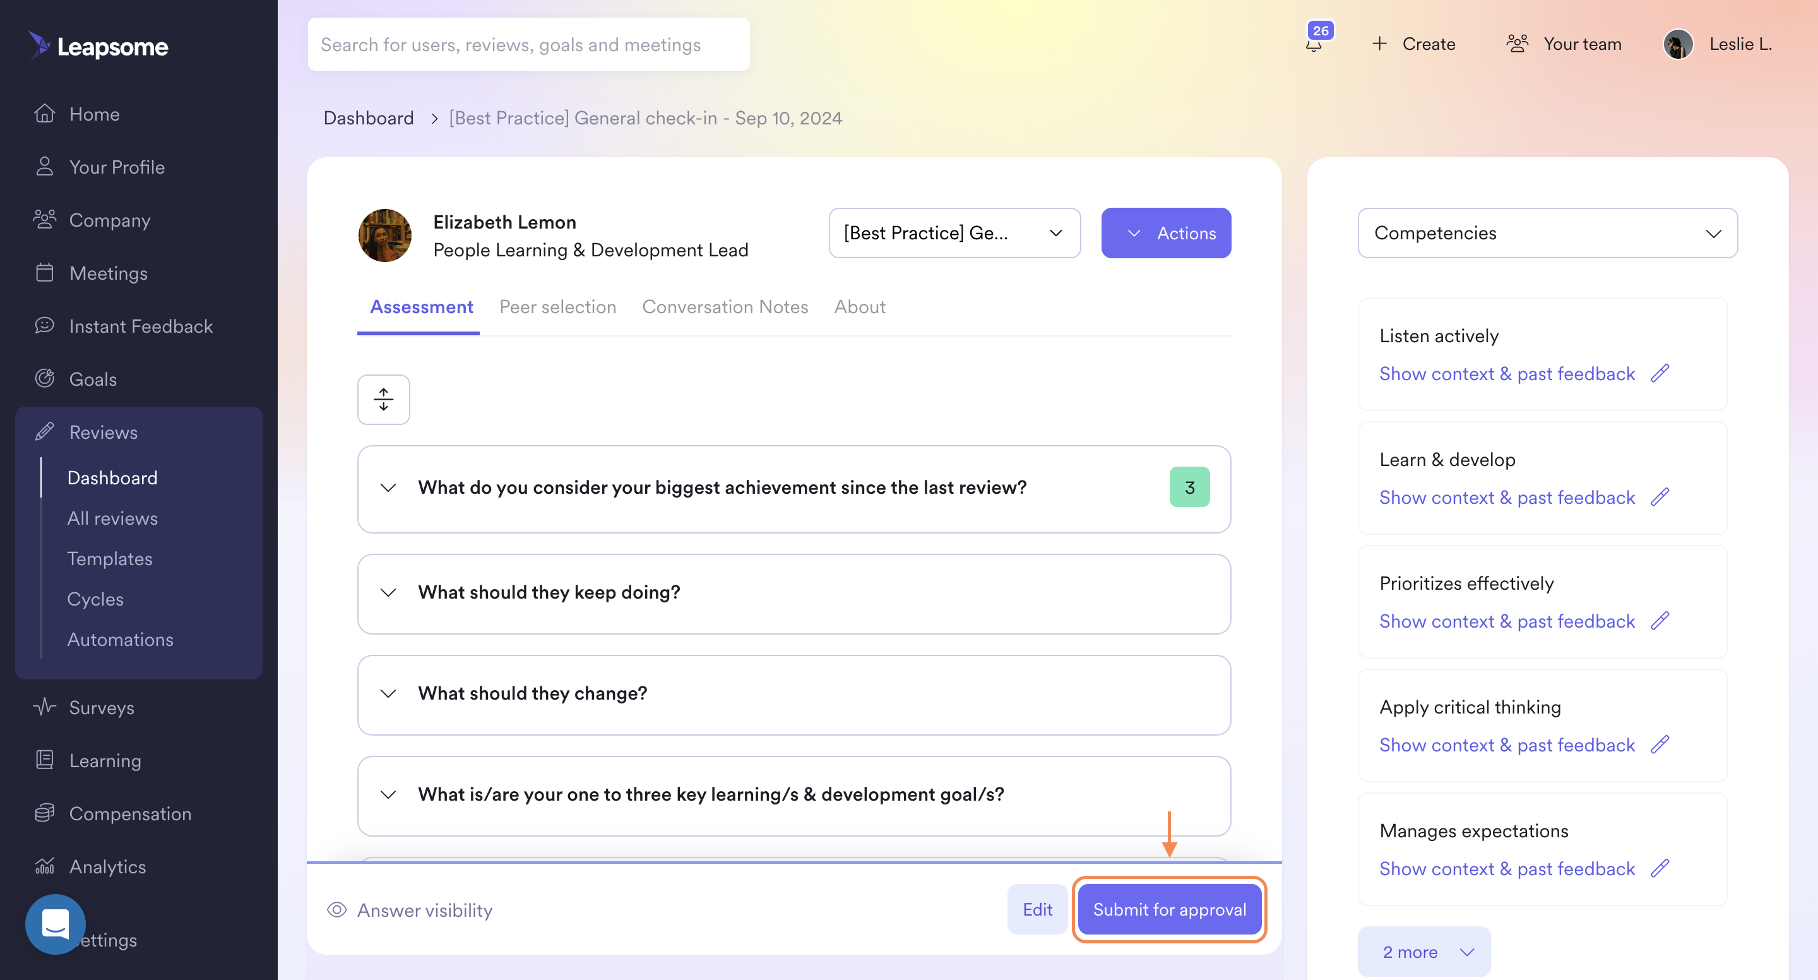Show context for Learn & develop
Viewport: 1818px width, 980px height.
pos(1507,497)
